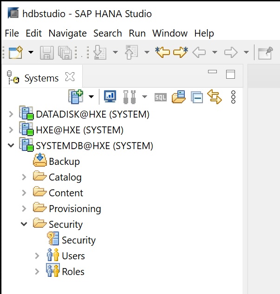This screenshot has width=280, height=294.
Task: Collapse the SYSTEMDB@HXE system node
Action: (11, 146)
